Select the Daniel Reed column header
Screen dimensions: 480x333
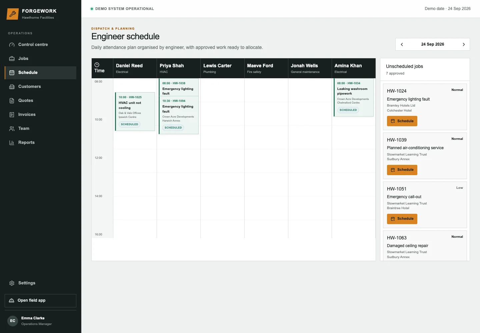tap(135, 68)
